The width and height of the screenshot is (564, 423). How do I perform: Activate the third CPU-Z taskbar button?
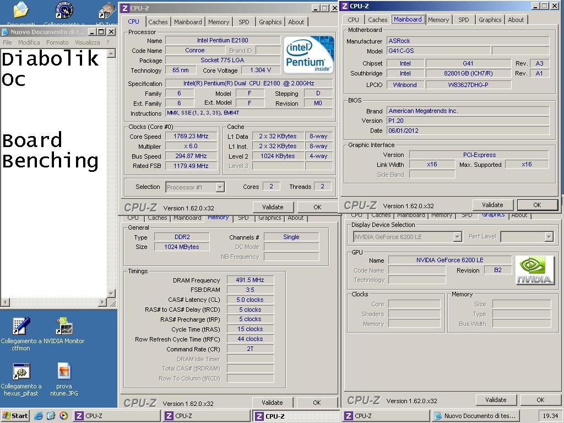click(x=296, y=416)
